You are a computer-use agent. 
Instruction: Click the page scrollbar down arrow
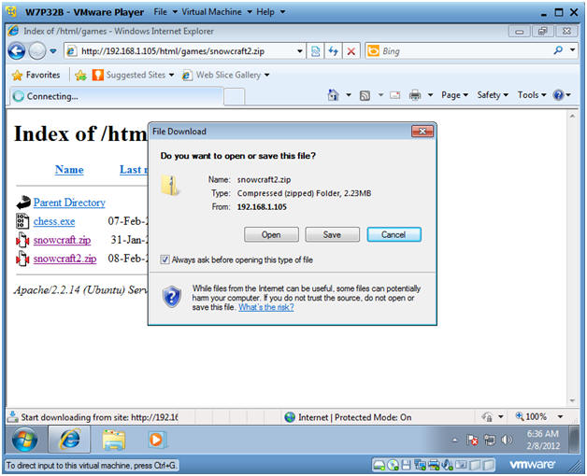tap(572, 400)
